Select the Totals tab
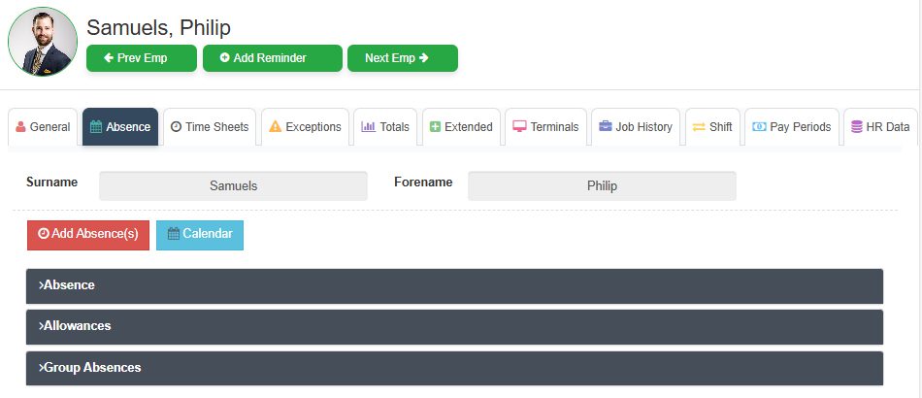Viewport: 922px width, 398px height. click(385, 127)
